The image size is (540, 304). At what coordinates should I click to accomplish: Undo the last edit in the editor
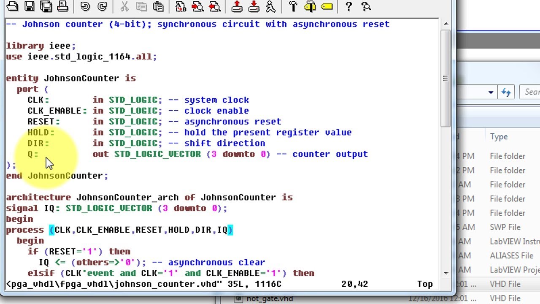(x=85, y=6)
